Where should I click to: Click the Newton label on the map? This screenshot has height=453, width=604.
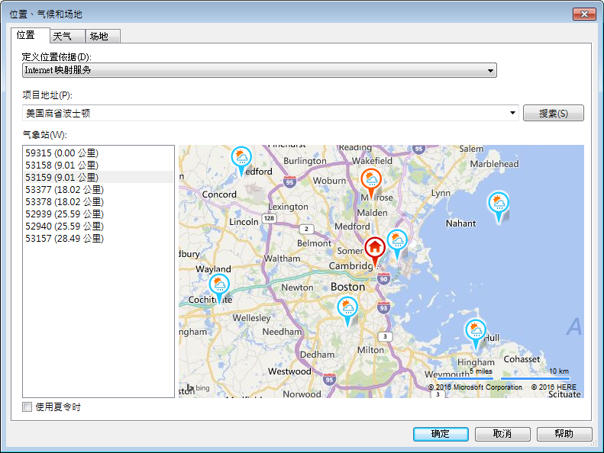coord(297,288)
